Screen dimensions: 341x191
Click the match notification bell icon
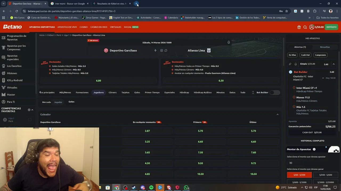click(229, 42)
